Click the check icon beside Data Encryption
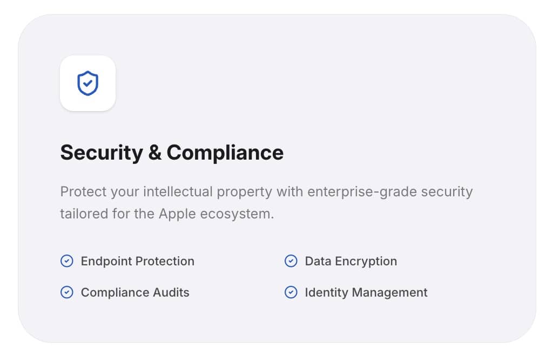This screenshot has height=357, width=552. pyautogui.click(x=291, y=261)
